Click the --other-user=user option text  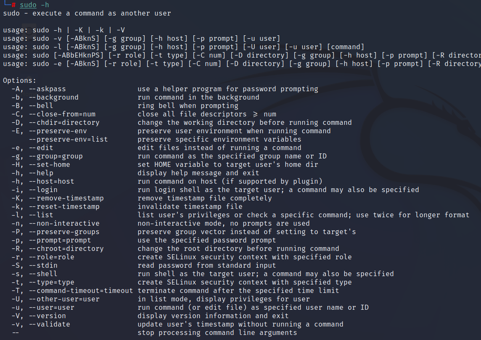pos(64,299)
